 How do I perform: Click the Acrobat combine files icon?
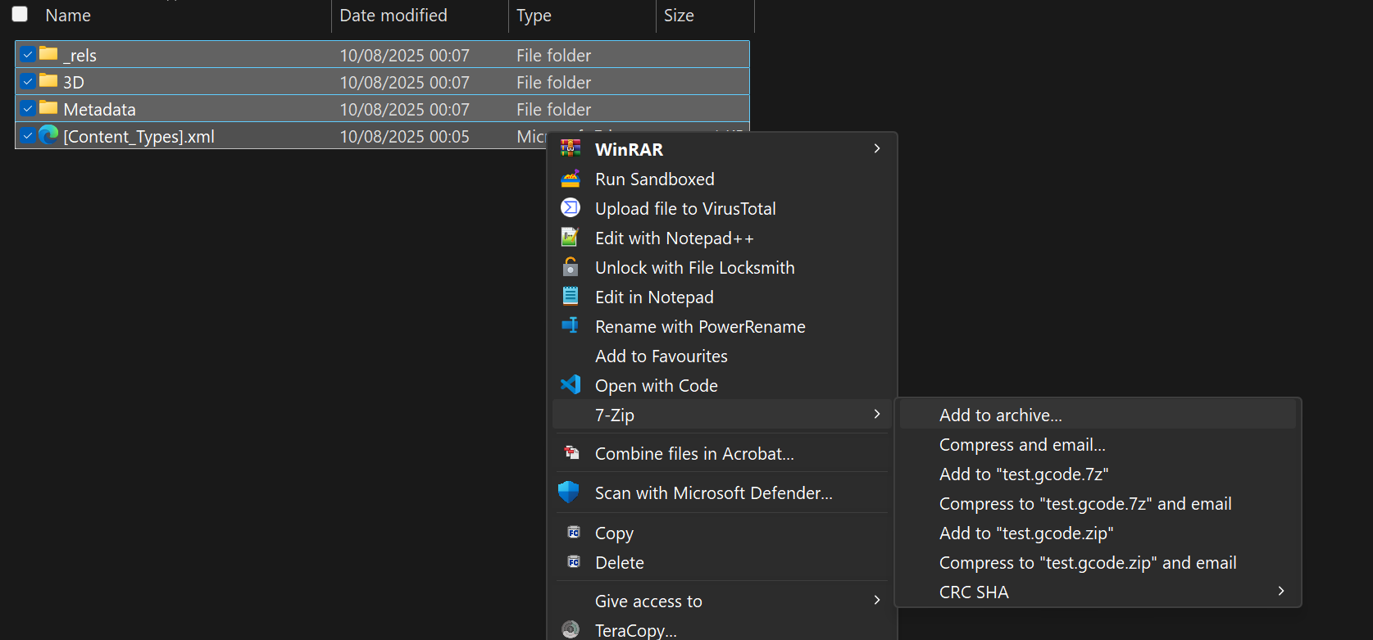[x=571, y=452]
